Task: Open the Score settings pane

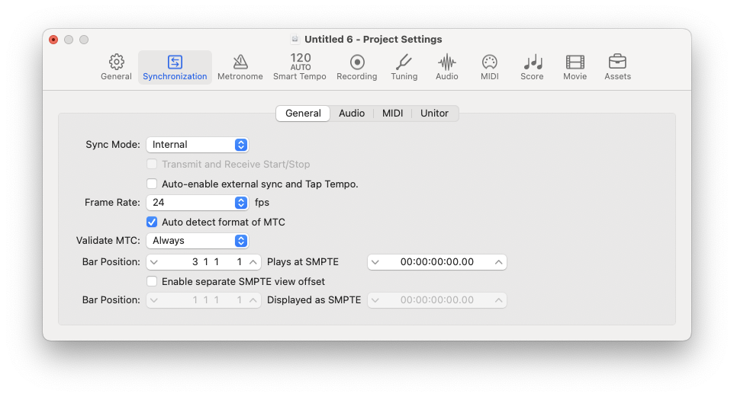Action: (x=532, y=67)
